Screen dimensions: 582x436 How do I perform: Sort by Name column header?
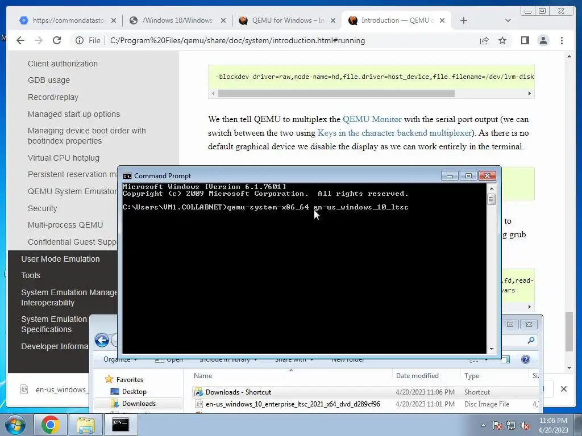click(292, 376)
